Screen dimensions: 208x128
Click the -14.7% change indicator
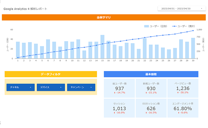point(120,93)
